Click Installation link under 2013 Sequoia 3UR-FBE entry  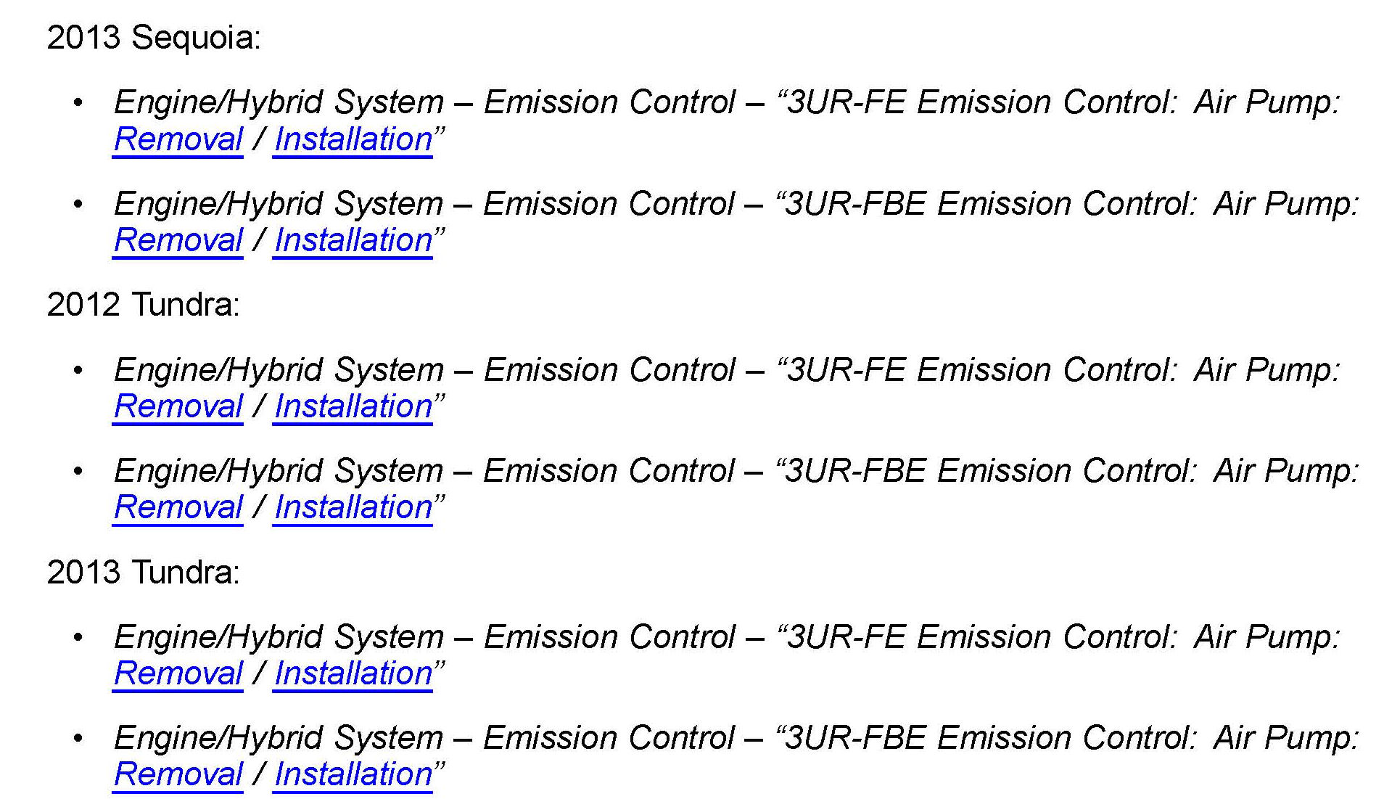click(353, 240)
